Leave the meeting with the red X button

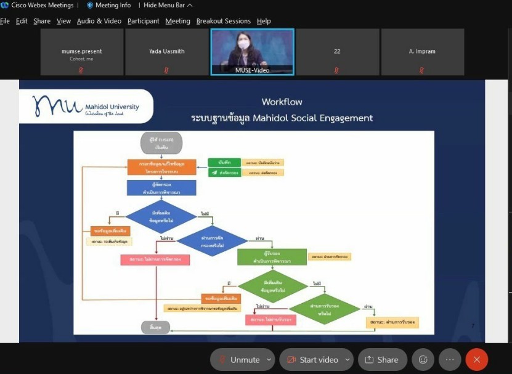click(477, 360)
